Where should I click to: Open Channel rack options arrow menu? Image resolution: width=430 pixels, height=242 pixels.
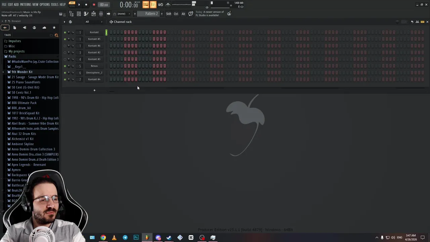[64, 22]
